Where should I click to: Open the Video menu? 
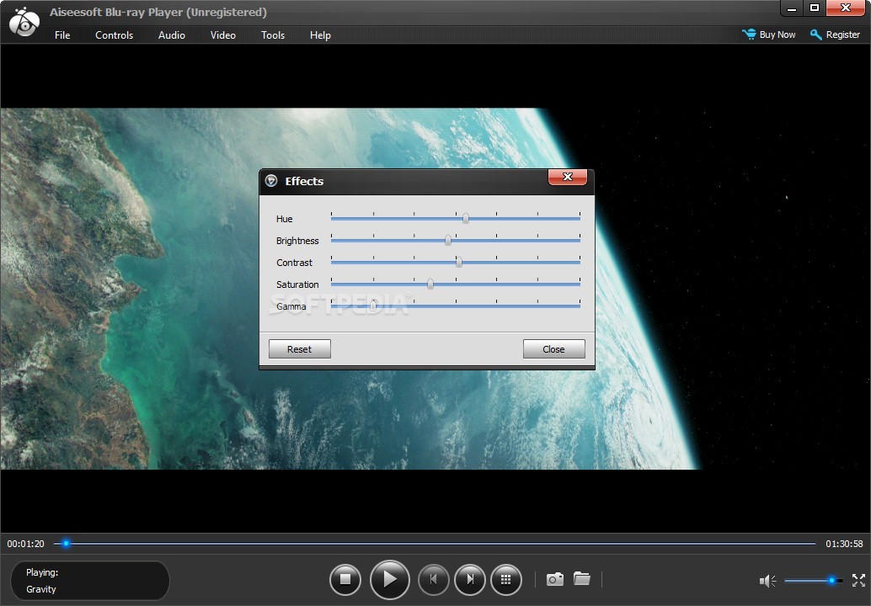[222, 35]
